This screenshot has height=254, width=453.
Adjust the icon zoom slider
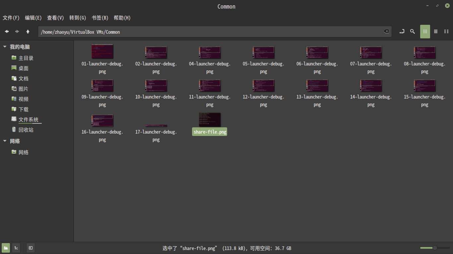coord(434,248)
